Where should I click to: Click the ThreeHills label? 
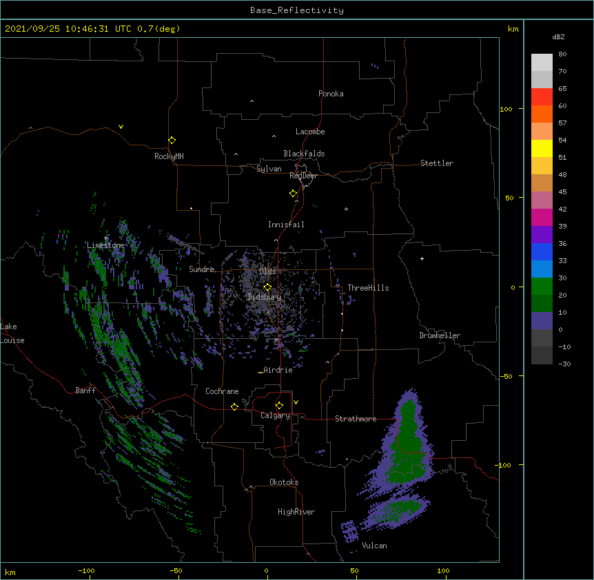coord(368,288)
